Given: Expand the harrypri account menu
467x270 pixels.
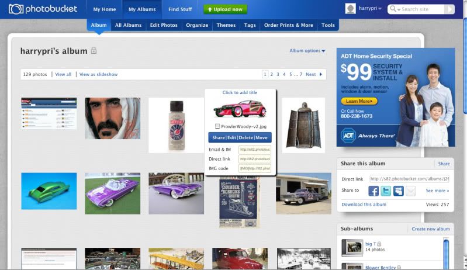Looking at the screenshot, I should coord(380,9).
